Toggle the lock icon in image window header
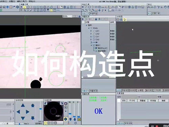 [x=79, y=16]
